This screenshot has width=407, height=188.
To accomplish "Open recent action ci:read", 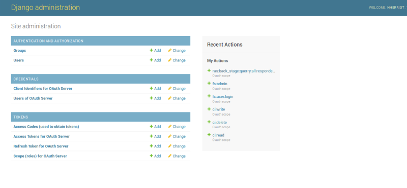I will click(218, 135).
